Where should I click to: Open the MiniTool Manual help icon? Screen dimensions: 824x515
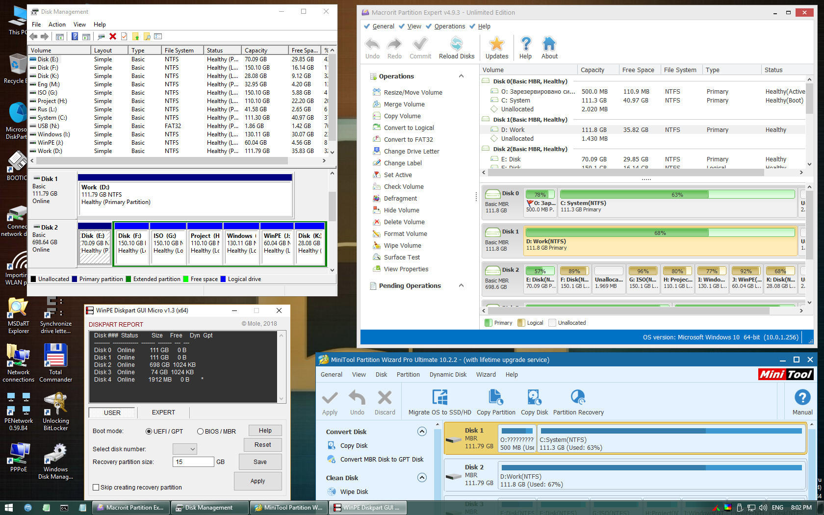click(x=802, y=398)
